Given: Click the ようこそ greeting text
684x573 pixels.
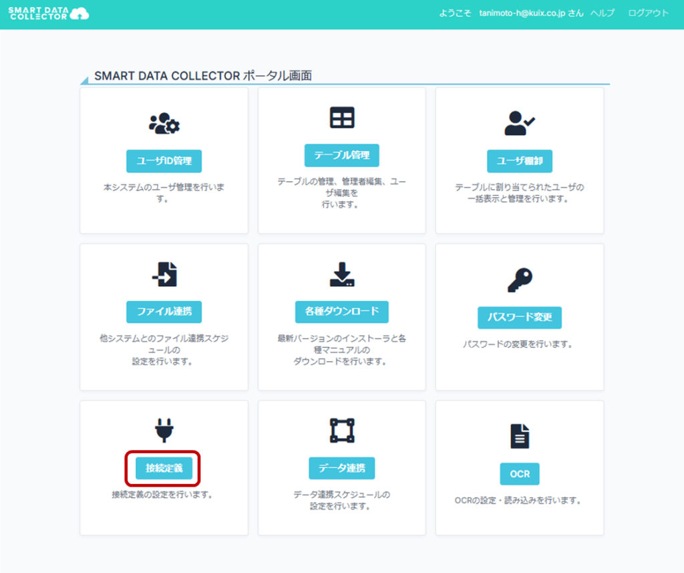Looking at the screenshot, I should pos(455,13).
